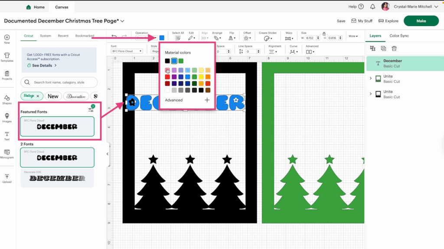Click the Duplicate layer icon
Viewport: 444px width, 249px height.
(x=383, y=48)
